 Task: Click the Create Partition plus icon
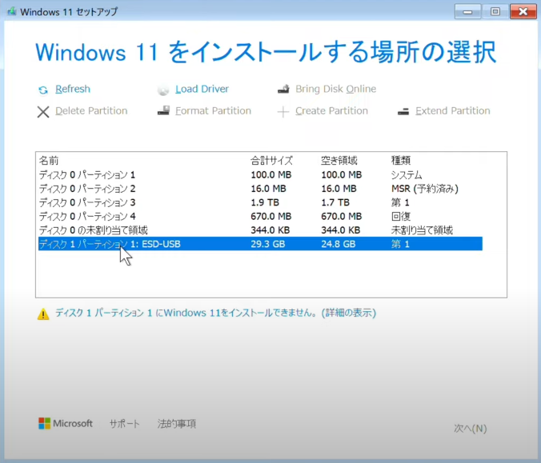(283, 112)
